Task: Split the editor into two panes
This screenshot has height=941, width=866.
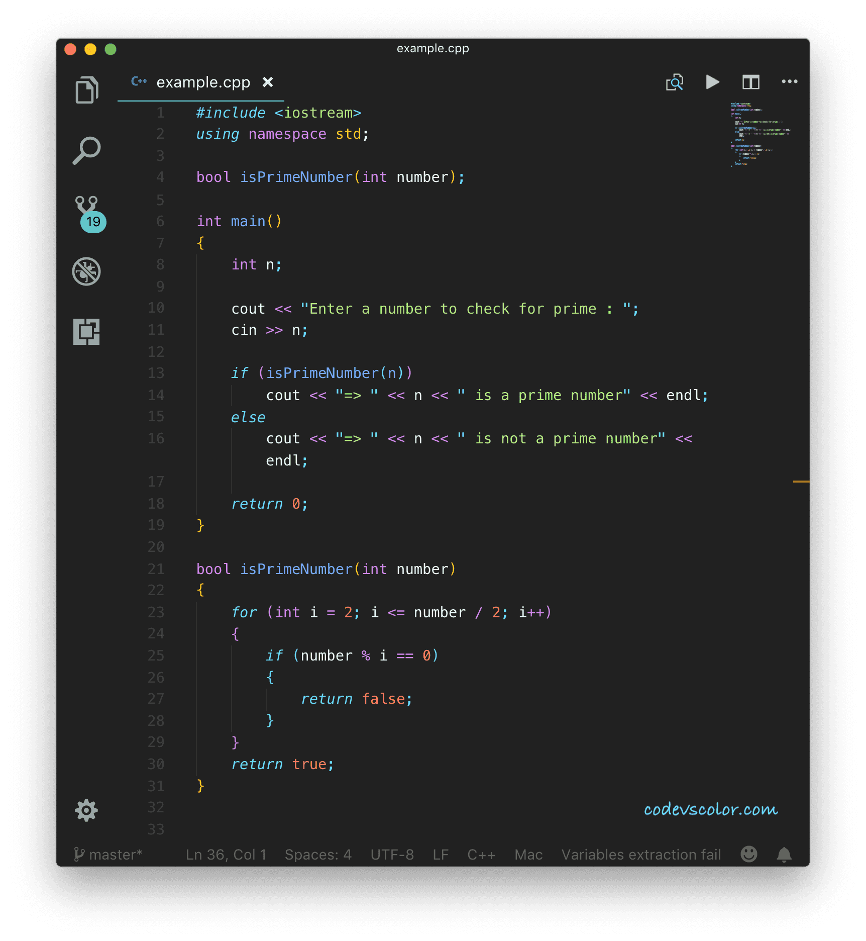Action: 750,82
